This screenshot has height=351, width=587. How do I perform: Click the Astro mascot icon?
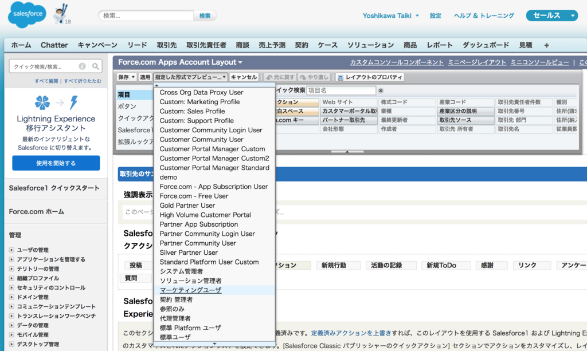[x=61, y=14]
